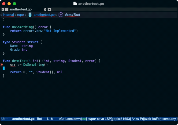
Task: Click the anothertest.go title bar text
Action: (91, 4)
